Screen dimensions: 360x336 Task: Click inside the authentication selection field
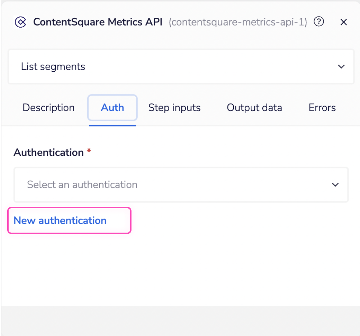coord(144,185)
